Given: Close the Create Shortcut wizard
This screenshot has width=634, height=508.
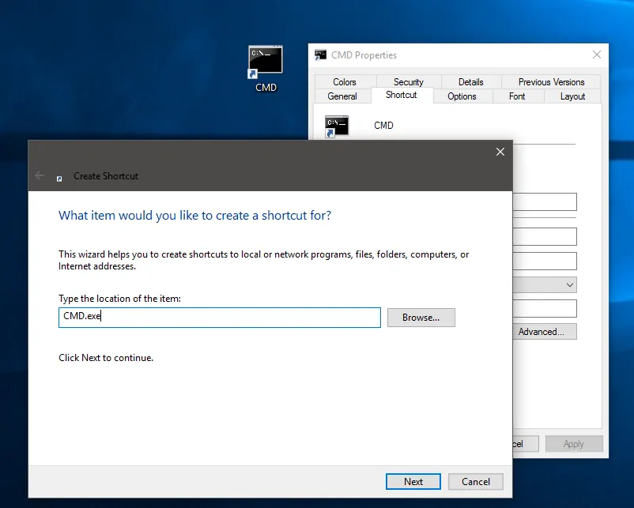Looking at the screenshot, I should click(x=500, y=152).
